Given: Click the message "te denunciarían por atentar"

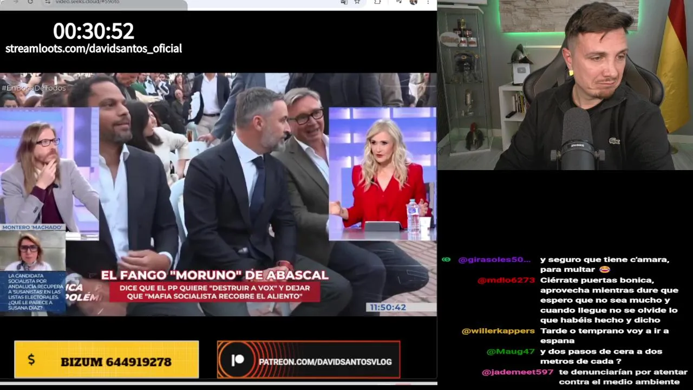Looking at the screenshot, I should [x=623, y=377].
